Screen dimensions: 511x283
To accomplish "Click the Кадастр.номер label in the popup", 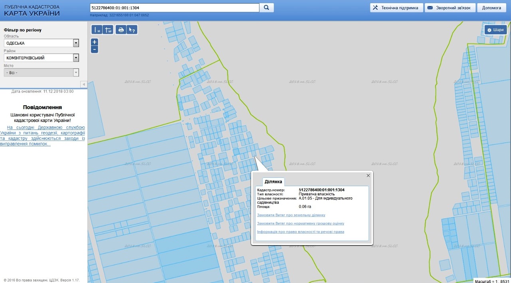I will coord(271,190).
